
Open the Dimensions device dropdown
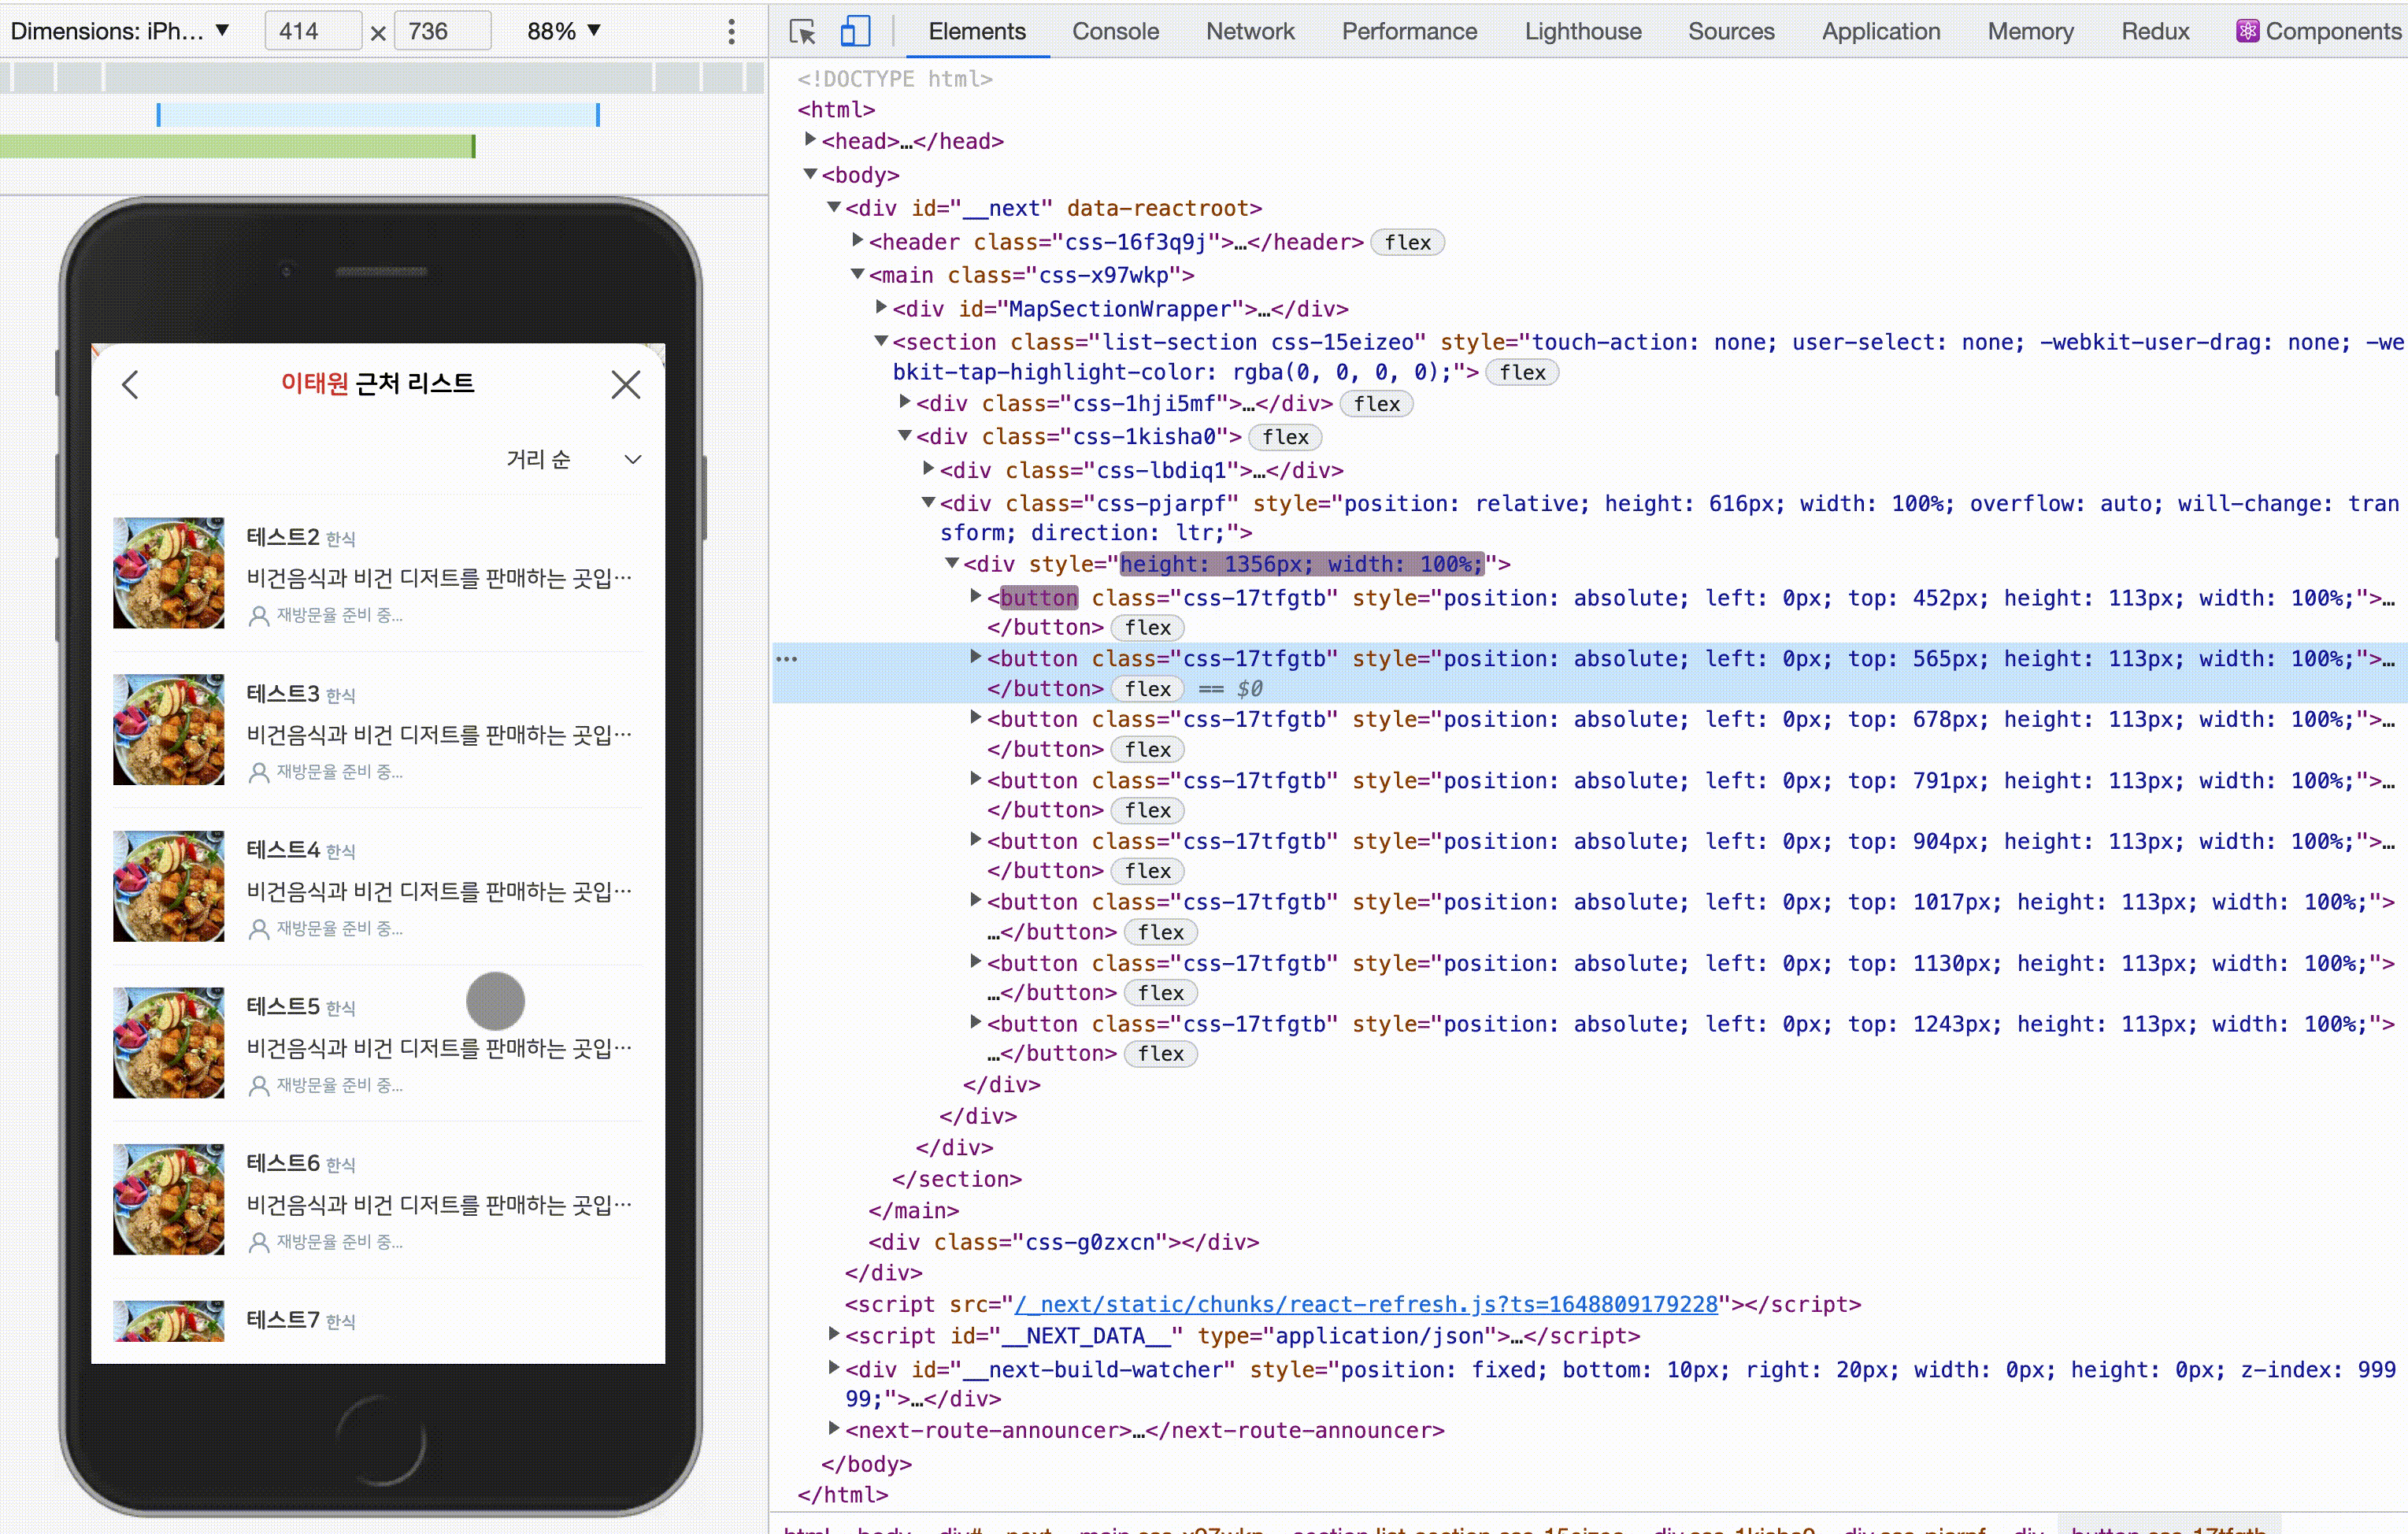[120, 31]
